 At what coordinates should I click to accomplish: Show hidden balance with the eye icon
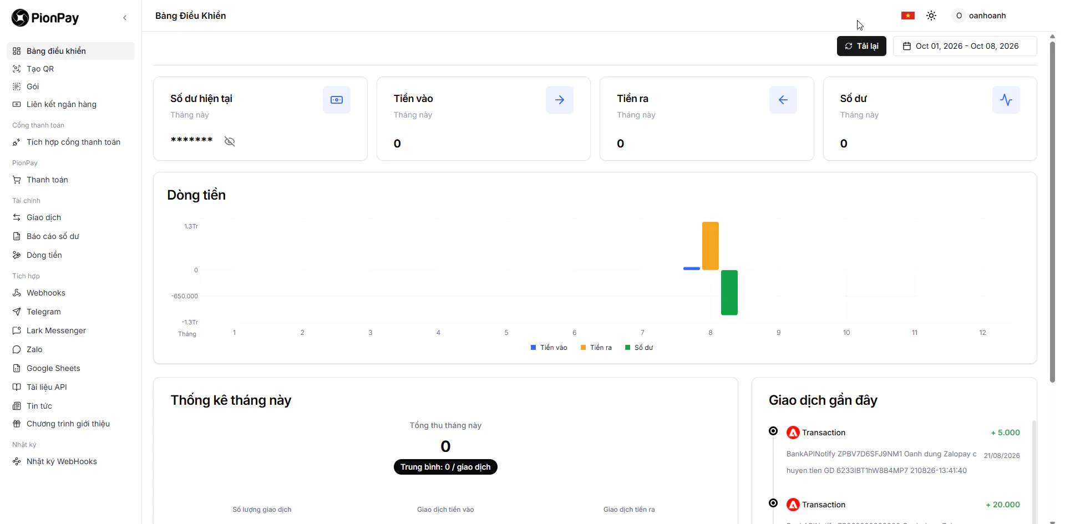coord(230,141)
